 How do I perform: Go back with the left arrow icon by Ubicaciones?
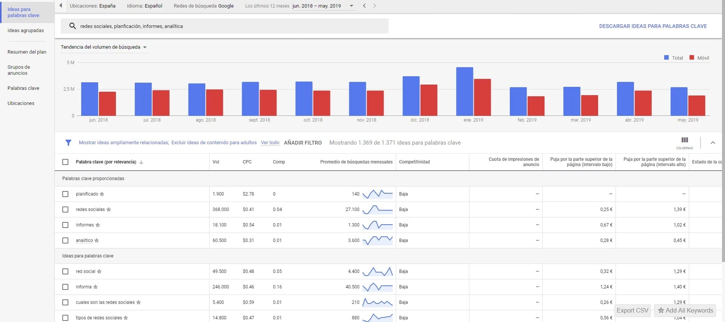[x=60, y=6]
